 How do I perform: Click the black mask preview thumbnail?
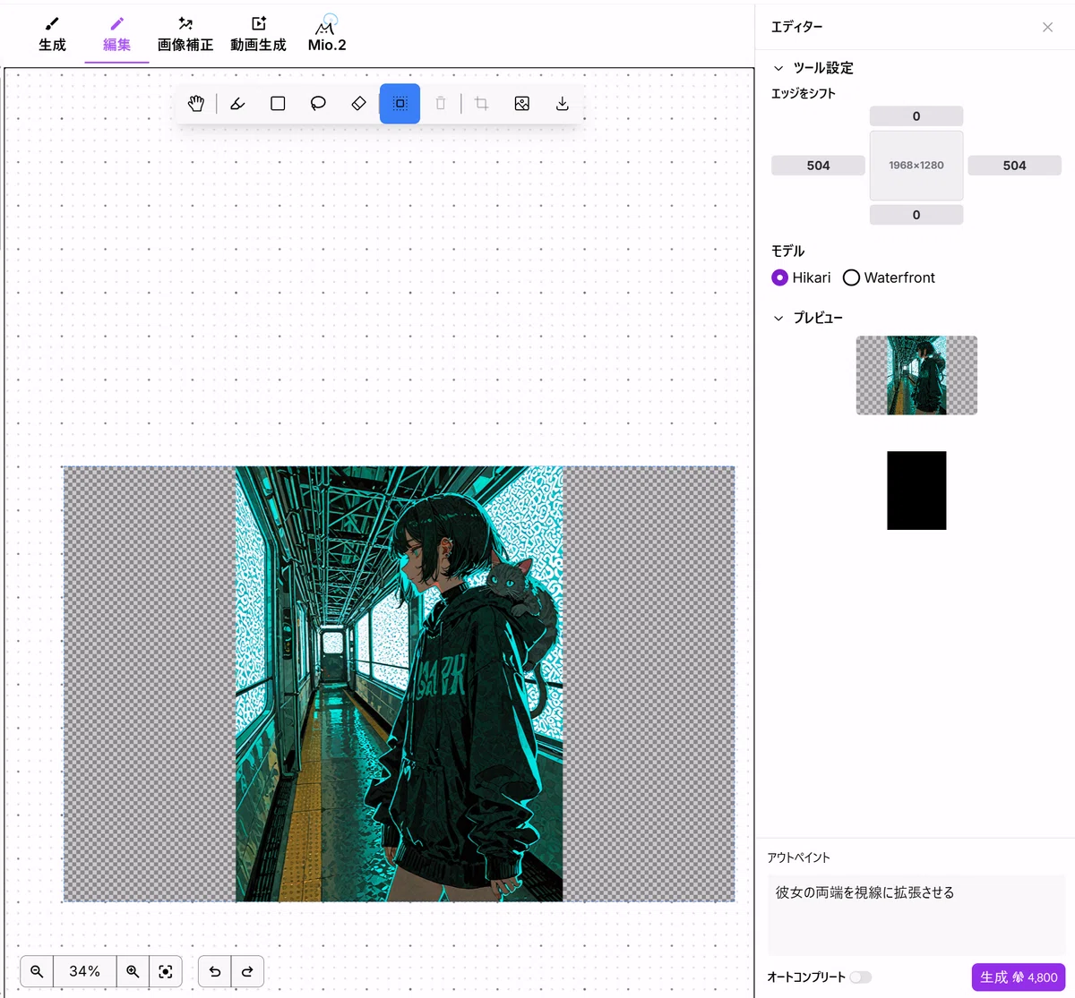[916, 490]
